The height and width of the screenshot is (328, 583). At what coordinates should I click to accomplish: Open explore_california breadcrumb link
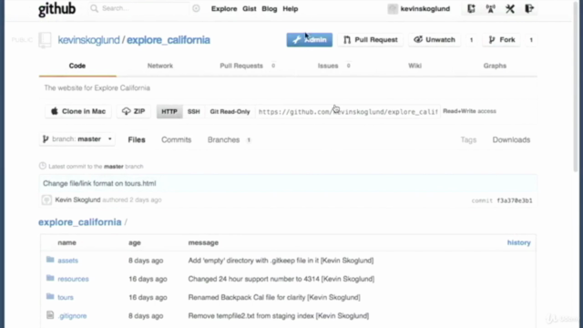coord(79,222)
